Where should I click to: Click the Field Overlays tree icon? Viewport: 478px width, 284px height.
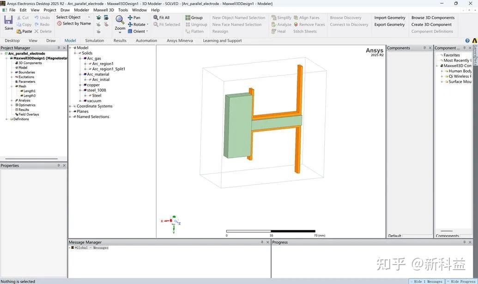[x=17, y=114]
